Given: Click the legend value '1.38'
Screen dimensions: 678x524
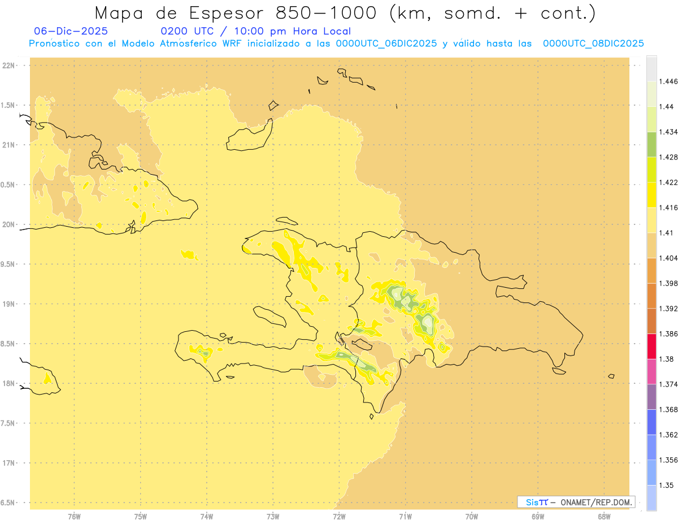Looking at the screenshot, I should click(666, 359).
